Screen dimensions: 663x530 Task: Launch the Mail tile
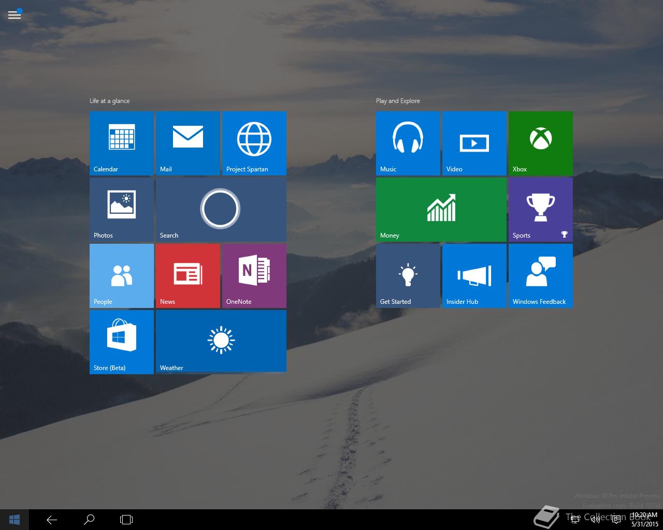click(x=188, y=143)
